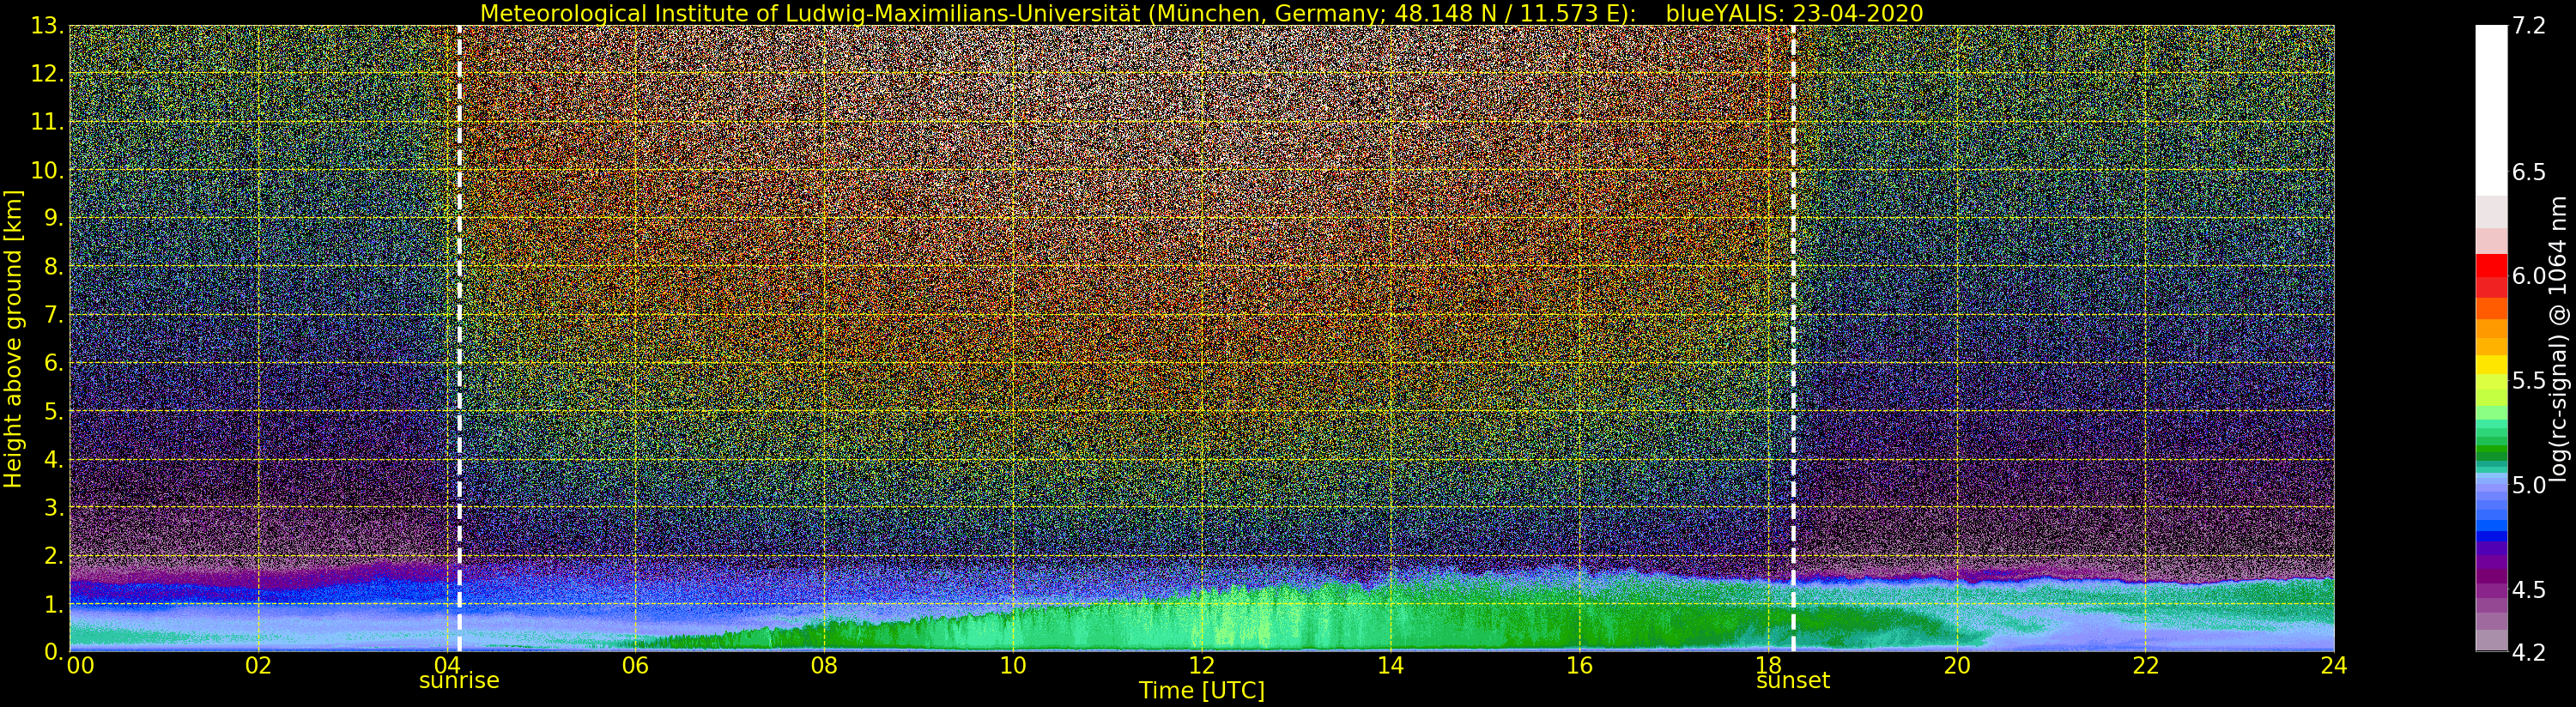The image size is (2576, 707).
Task: Click the colorbar value 5.0
Action: pyautogui.click(x=2528, y=485)
